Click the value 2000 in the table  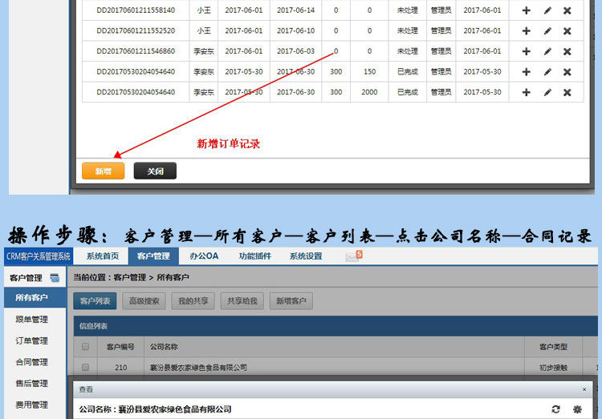(x=369, y=92)
